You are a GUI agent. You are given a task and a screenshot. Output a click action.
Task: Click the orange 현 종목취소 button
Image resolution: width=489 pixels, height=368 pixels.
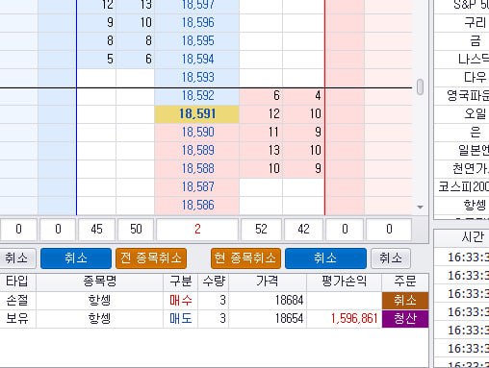point(245,258)
